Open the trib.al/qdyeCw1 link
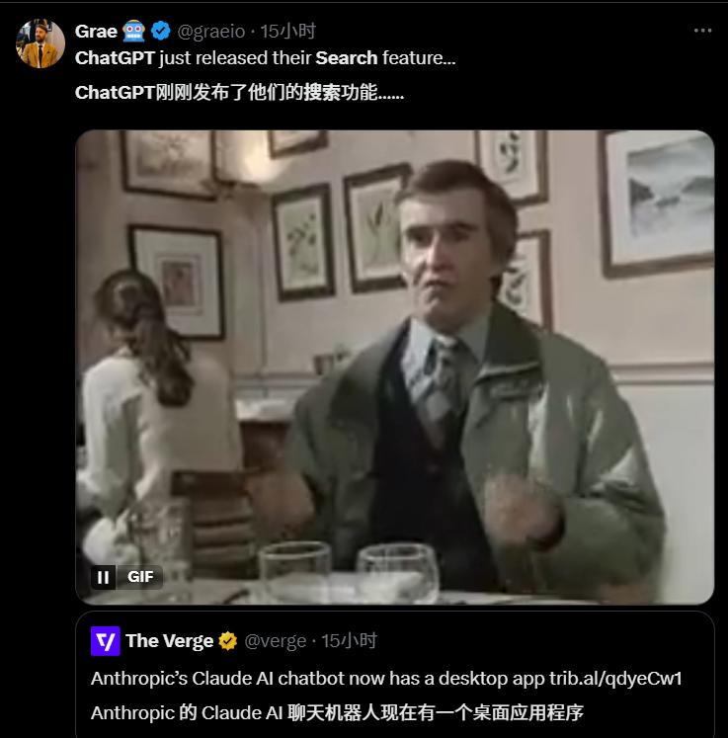The image size is (728, 738). (x=615, y=678)
